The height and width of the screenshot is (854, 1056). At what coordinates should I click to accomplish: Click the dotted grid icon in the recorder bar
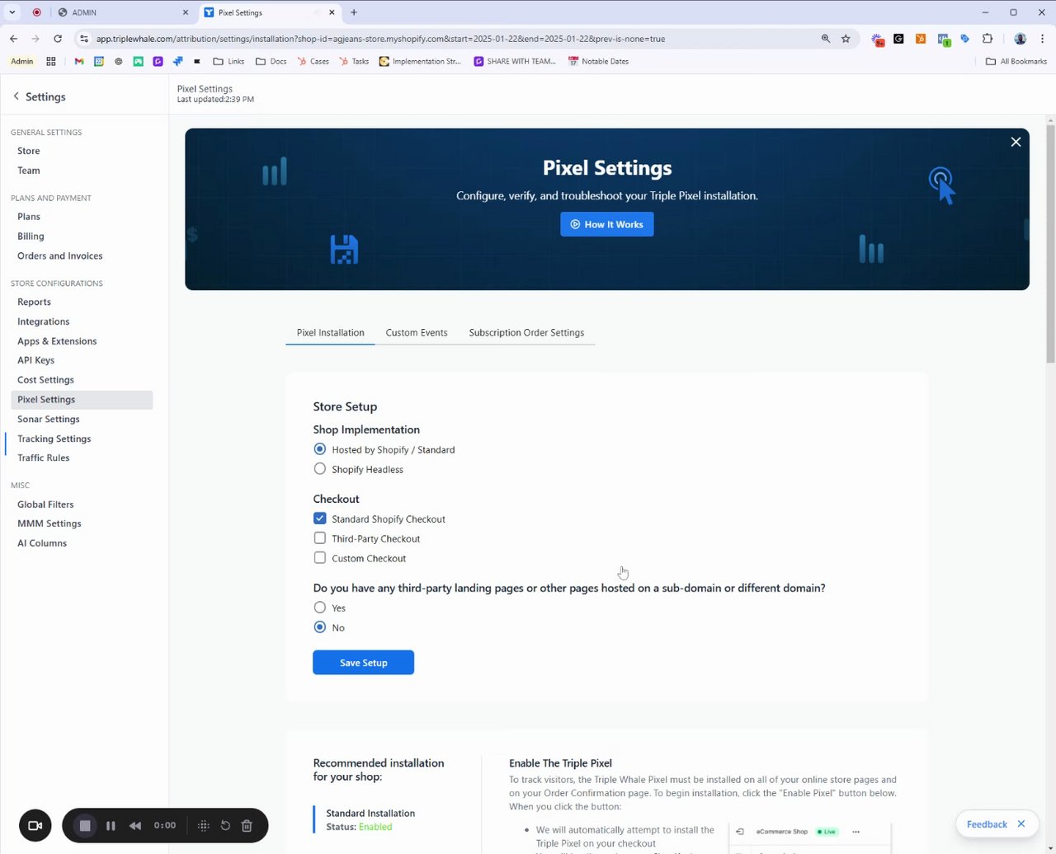coord(204,825)
